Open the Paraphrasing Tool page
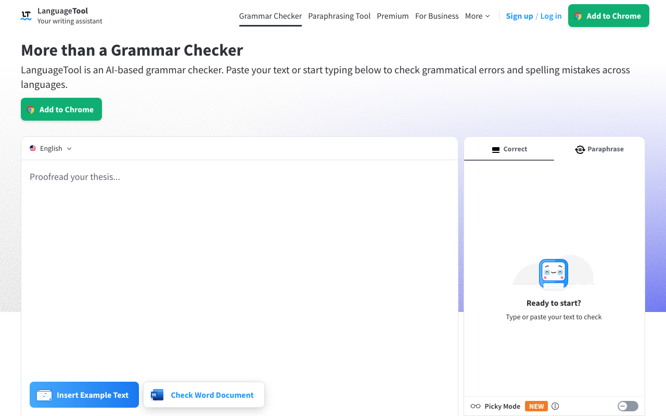666x416 pixels. pos(339,16)
